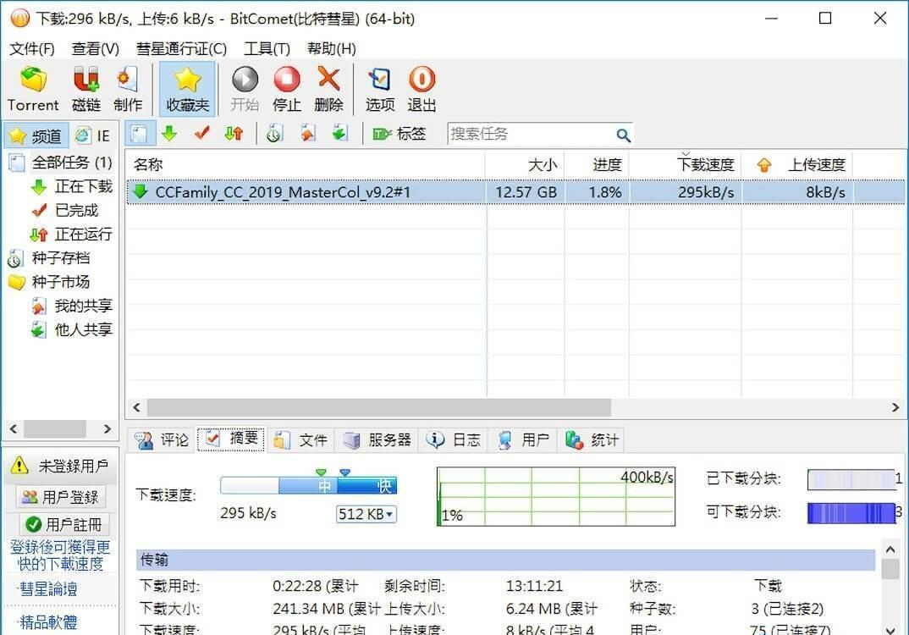Click the download speed limit slider bar
The image size is (909, 635).
308,485
